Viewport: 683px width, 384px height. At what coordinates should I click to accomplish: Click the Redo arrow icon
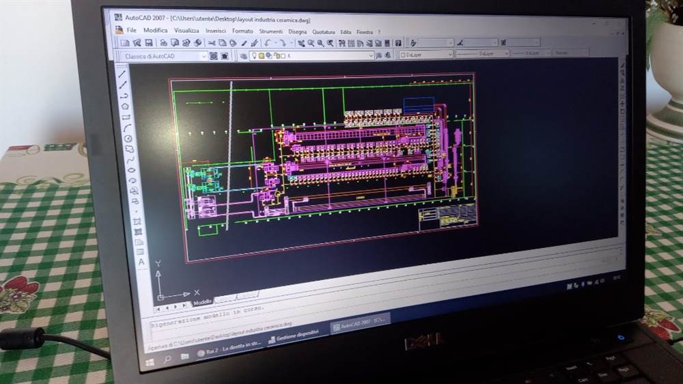pyautogui.click(x=283, y=43)
